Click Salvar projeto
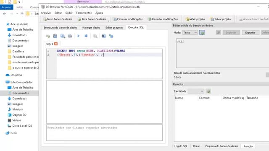Viewport: 269px width, 151px height. [x=221, y=19]
